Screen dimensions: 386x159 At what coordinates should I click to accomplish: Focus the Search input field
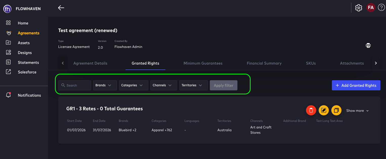coord(75,85)
